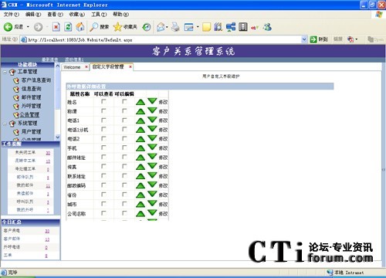Check 可以查看 box for 姓名

pos(103,102)
